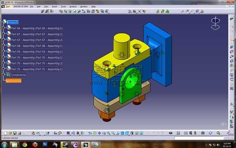Select the Product1 root node

(13, 23)
